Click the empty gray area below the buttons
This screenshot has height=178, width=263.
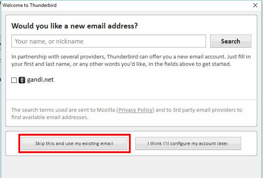pos(131,167)
